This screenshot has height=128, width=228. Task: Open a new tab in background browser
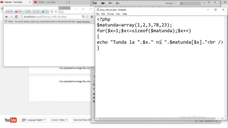[x=69, y=2]
